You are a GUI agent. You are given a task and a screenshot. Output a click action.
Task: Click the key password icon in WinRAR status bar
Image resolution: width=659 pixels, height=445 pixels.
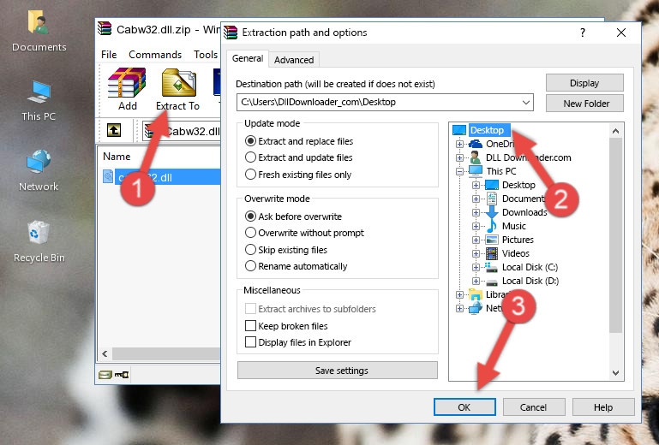coord(122,375)
